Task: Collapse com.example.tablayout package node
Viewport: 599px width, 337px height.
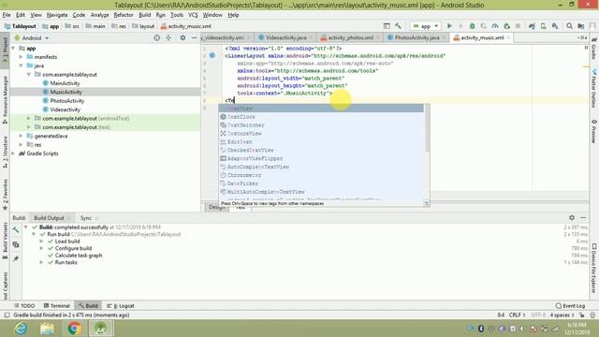Action: (x=29, y=75)
